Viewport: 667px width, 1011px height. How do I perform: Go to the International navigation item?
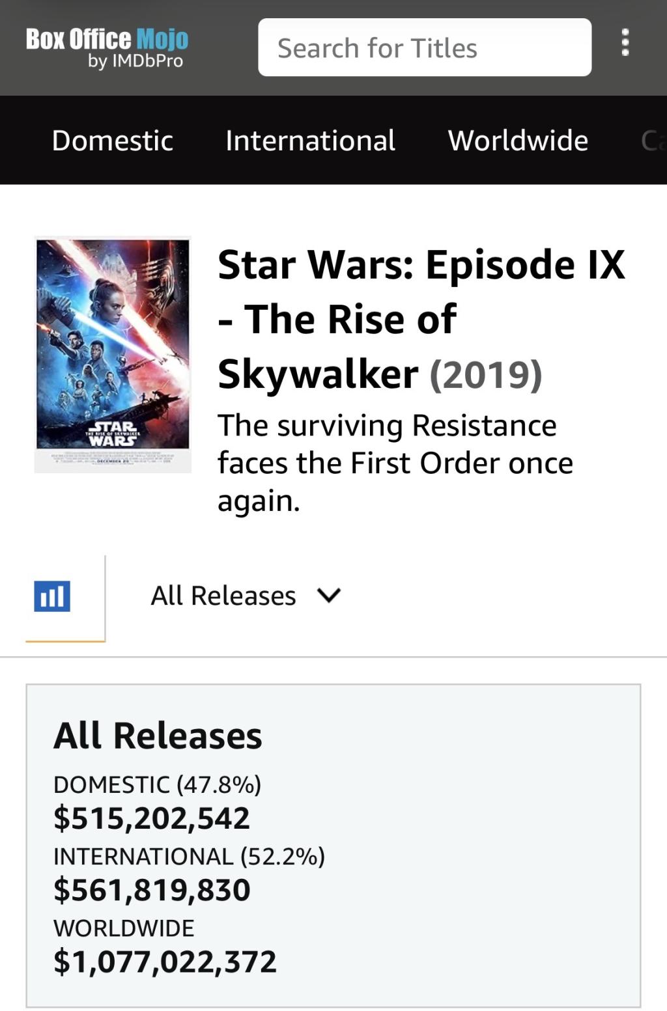click(310, 141)
